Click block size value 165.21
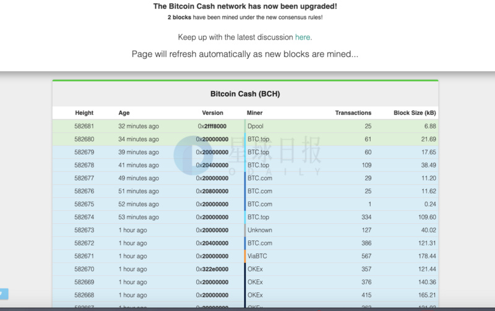Screen dimensions: 495x311 427,295
